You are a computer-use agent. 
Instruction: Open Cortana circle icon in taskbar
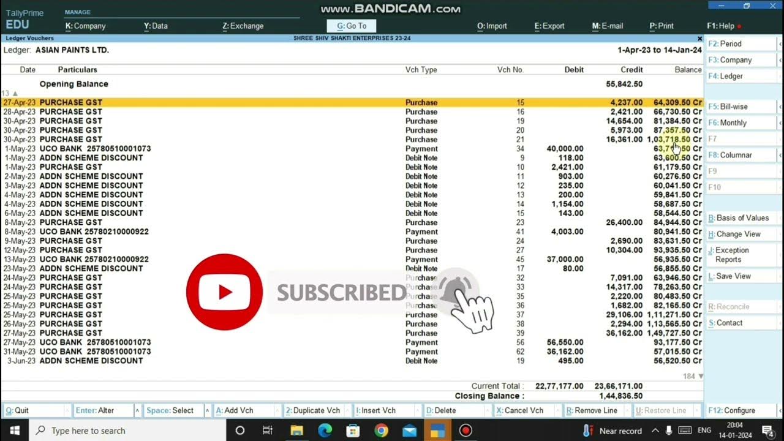pyautogui.click(x=239, y=431)
